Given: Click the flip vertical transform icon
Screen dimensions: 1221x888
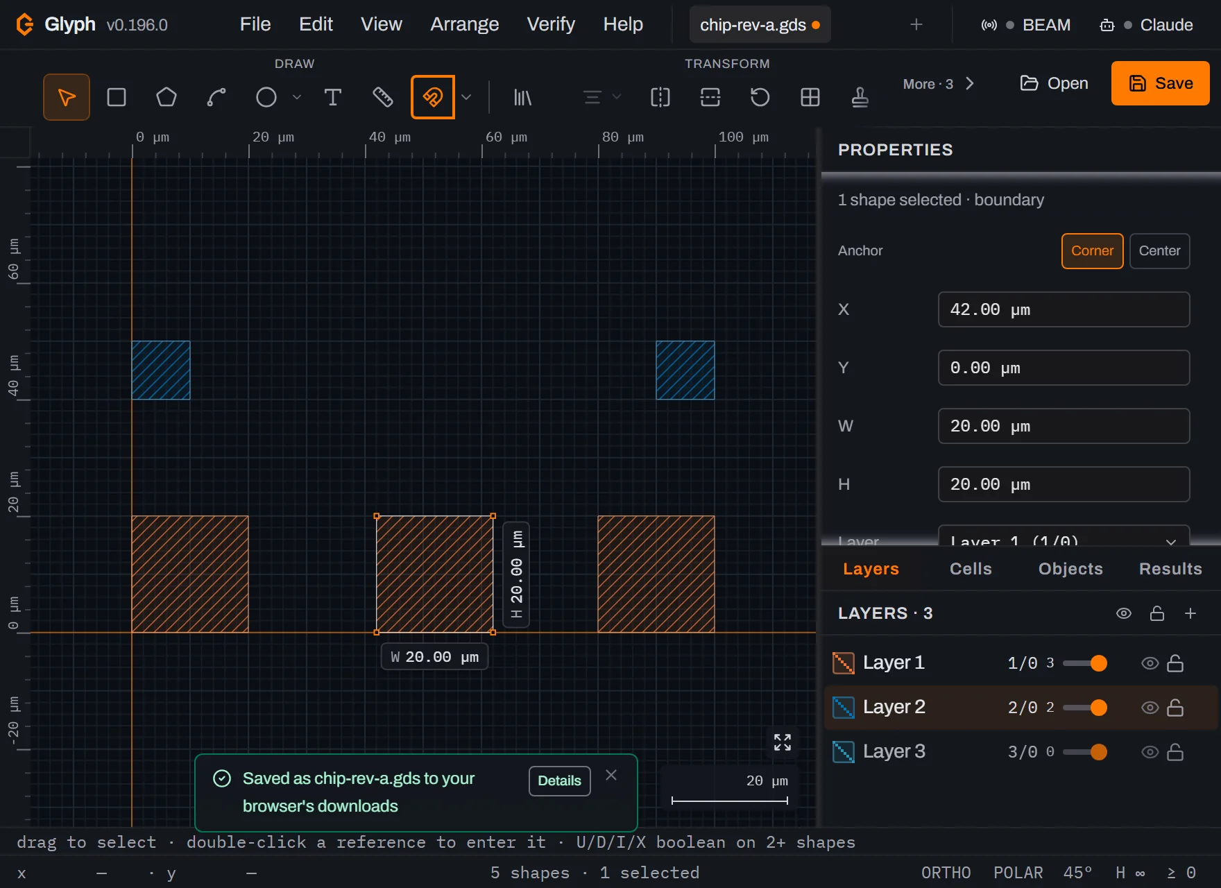Looking at the screenshot, I should pos(710,97).
